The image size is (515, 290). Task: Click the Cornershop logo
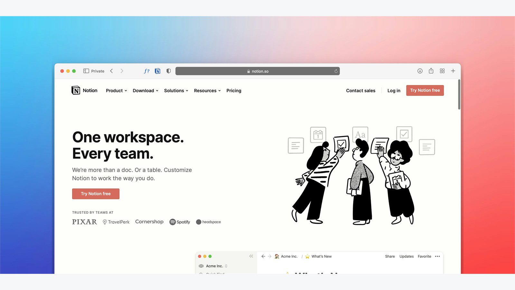tap(149, 222)
